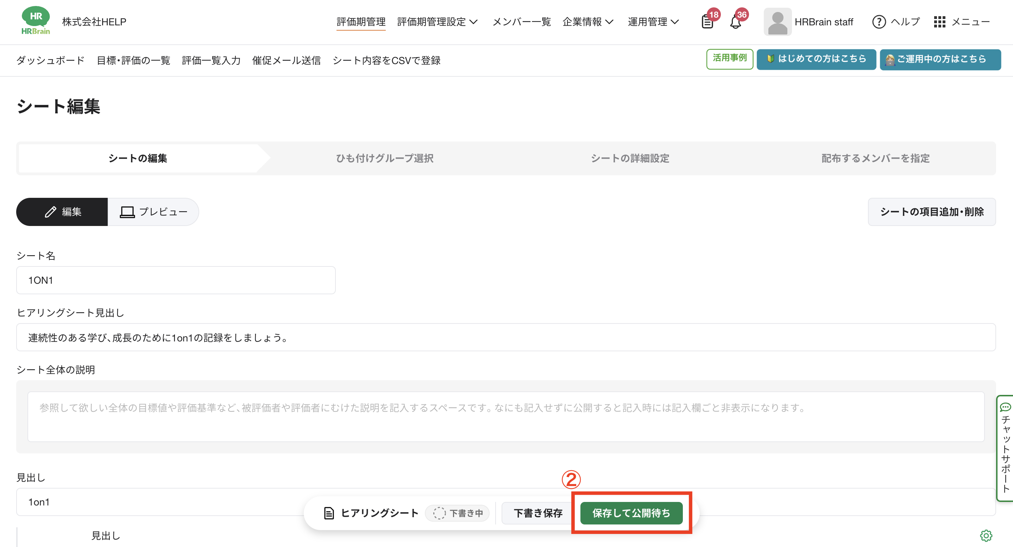1013x547 pixels.
Task: Click the シート名 input field
Action: (x=176, y=280)
